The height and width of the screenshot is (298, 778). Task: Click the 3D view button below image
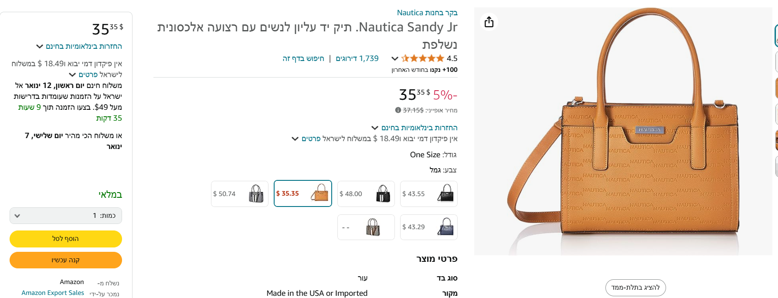pos(635,288)
